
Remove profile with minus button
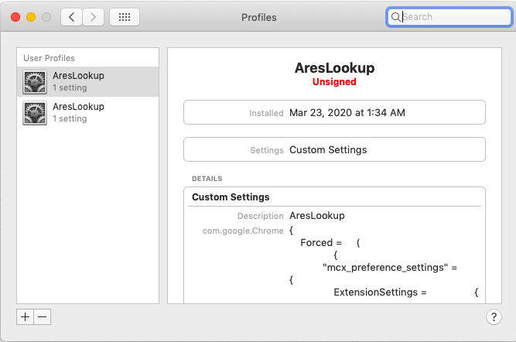point(42,316)
